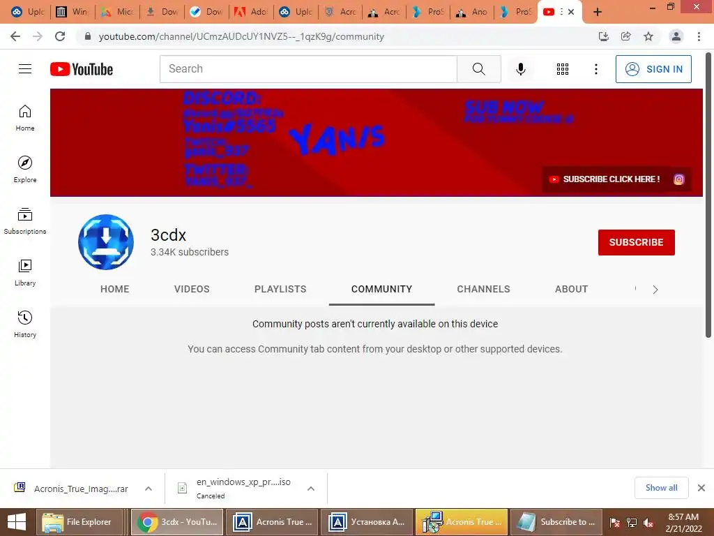
Task: Close the downloads bar
Action: tap(701, 488)
